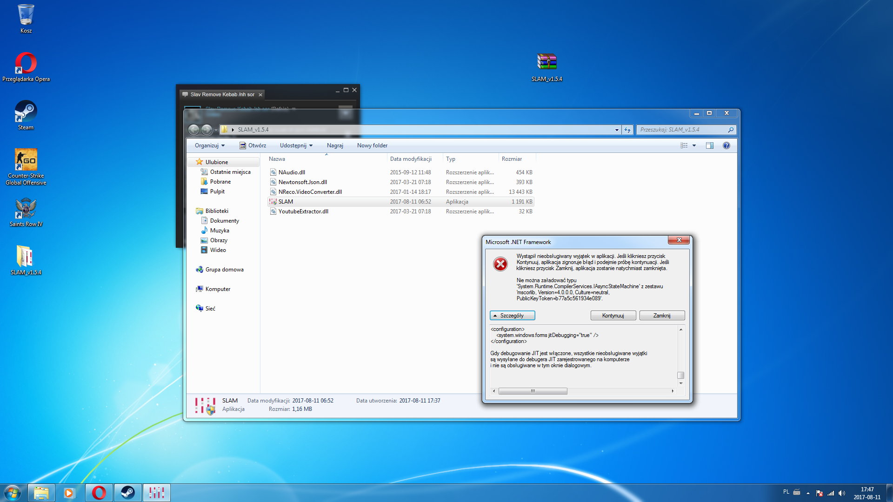Collapse the Szczegóły details section
The width and height of the screenshot is (893, 502).
pos(512,316)
